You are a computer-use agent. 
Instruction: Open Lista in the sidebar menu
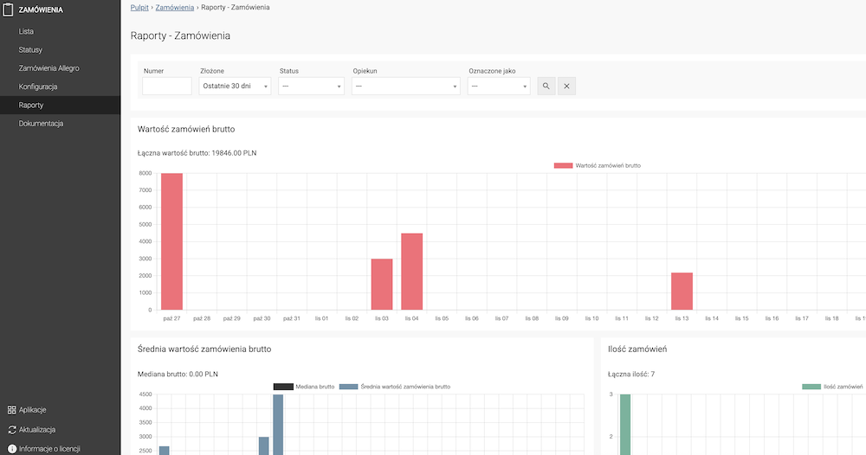coord(26,31)
